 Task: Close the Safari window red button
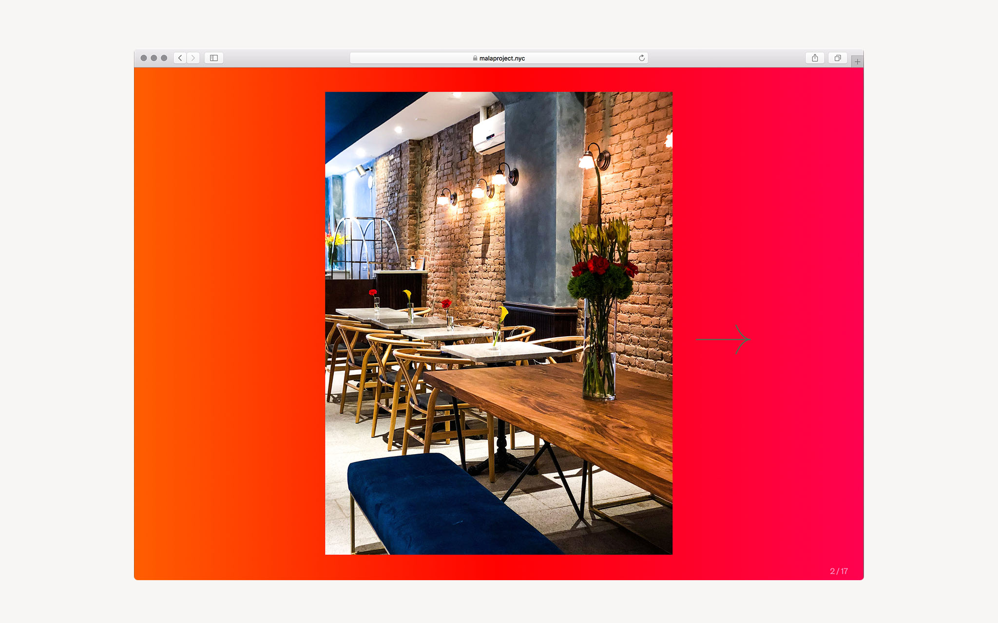point(144,58)
